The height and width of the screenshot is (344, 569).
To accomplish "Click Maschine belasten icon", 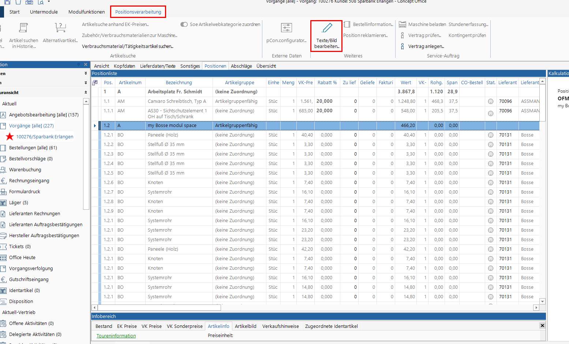I will (x=403, y=25).
